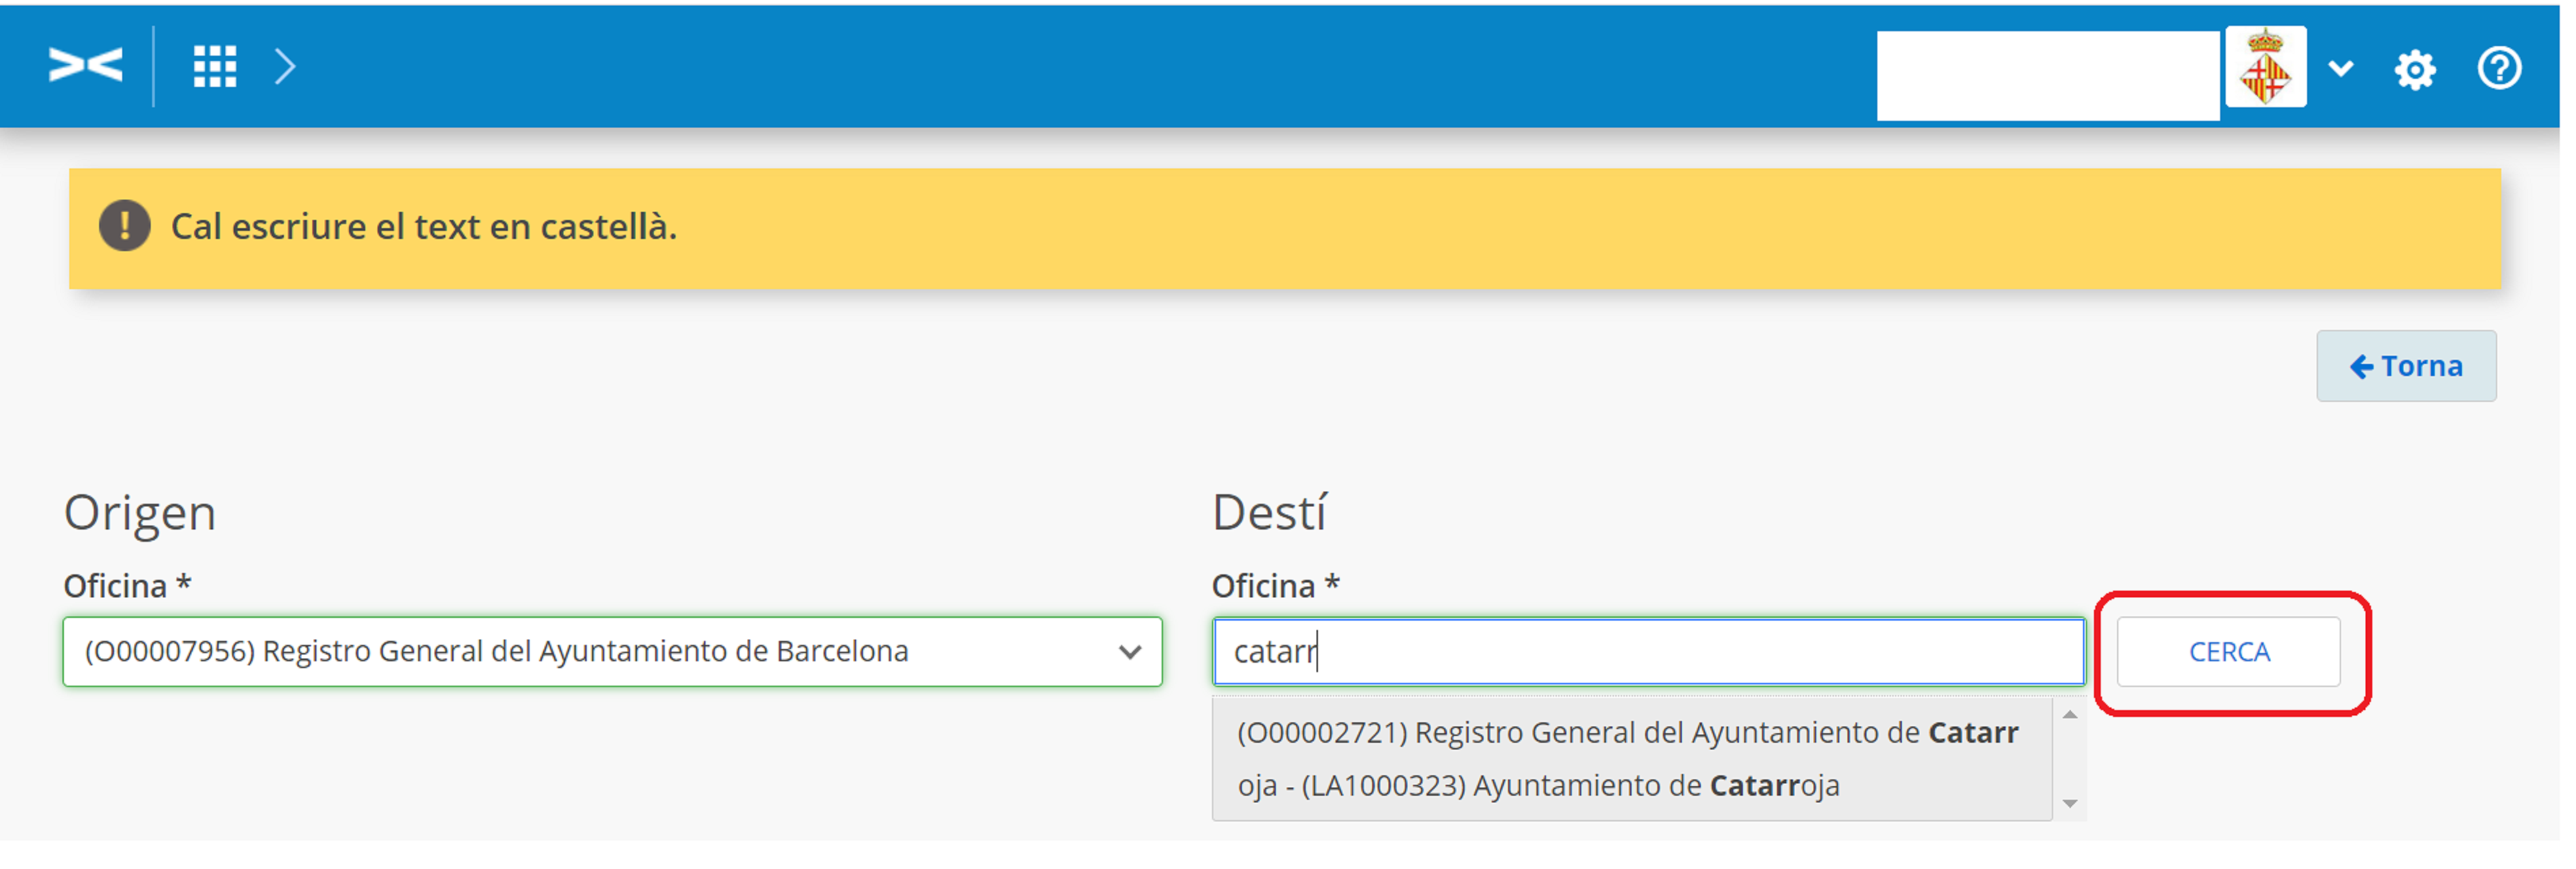2576x869 pixels.
Task: Click the 'Cal escriure el text' warning message
Action: coord(424,227)
